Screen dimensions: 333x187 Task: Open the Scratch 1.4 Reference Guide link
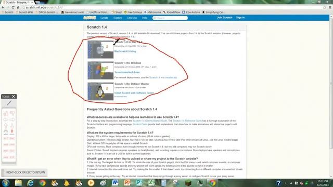point(187,121)
